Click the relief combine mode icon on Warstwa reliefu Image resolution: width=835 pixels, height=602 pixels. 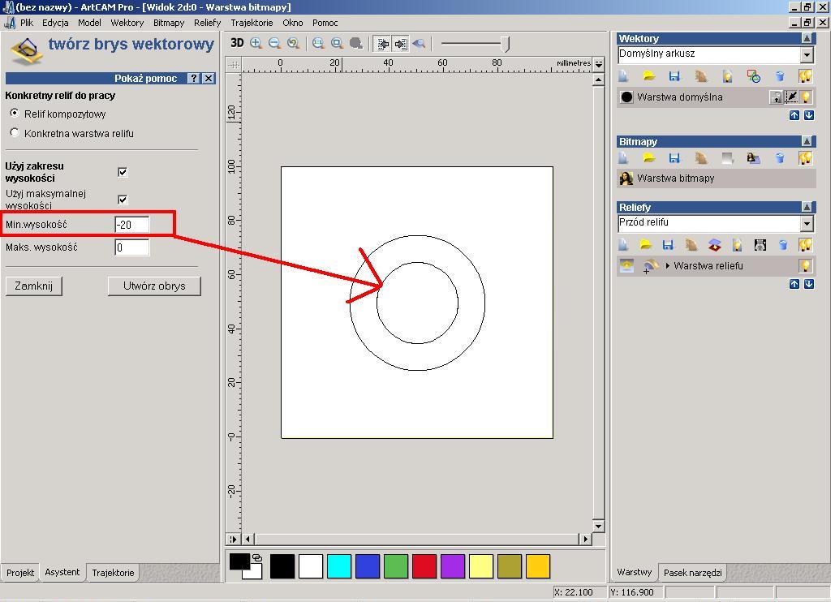[x=650, y=265]
